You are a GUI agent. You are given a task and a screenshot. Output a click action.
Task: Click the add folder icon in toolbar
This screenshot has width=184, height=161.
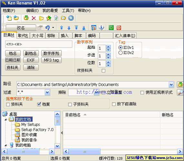pyautogui.click(x=16, y=18)
